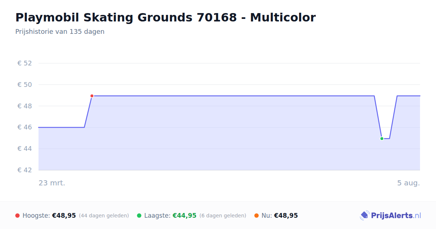Viewport: 436px width, 229px height.
Task: Select the € 42 axis label
Action: pyautogui.click(x=25, y=170)
